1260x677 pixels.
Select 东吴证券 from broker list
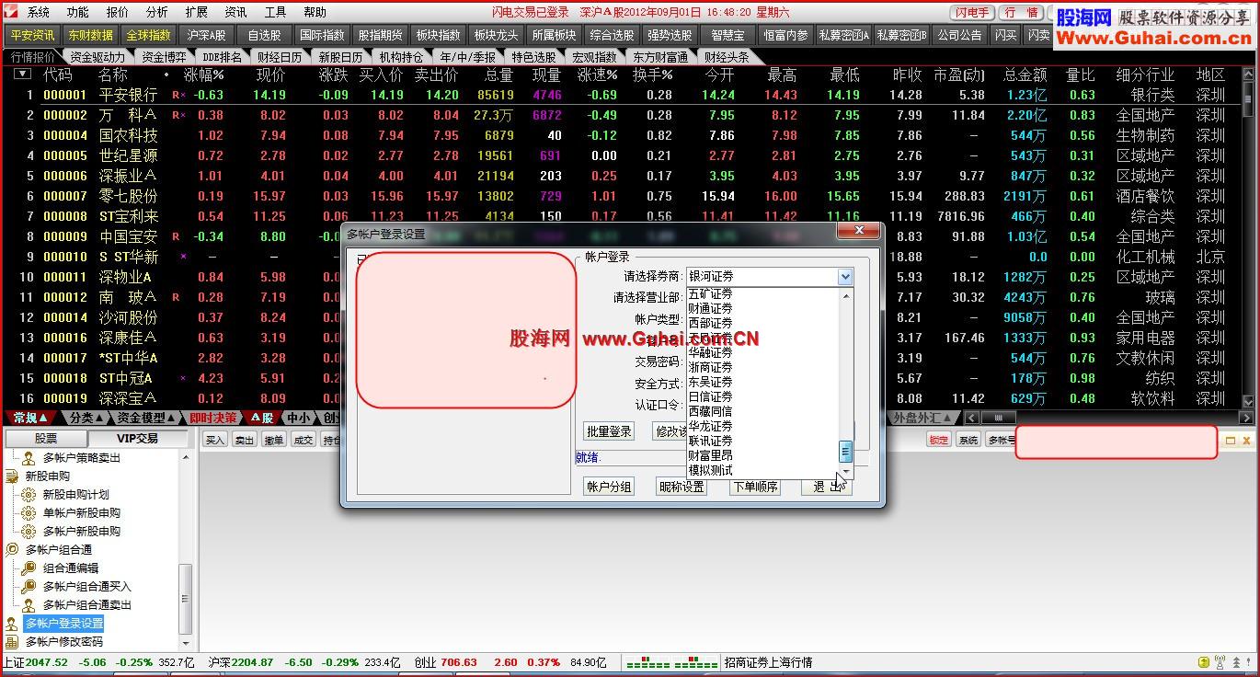[x=710, y=382]
